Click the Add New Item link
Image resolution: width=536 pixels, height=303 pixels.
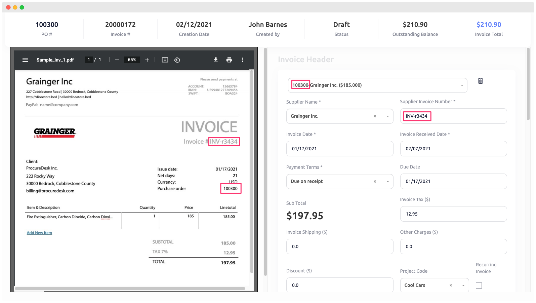(39, 233)
